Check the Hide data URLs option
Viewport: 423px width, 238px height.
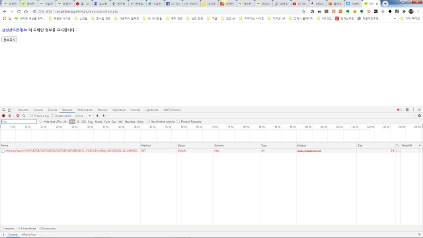(x=41, y=122)
